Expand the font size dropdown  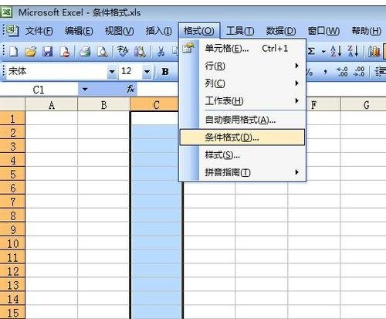(147, 71)
